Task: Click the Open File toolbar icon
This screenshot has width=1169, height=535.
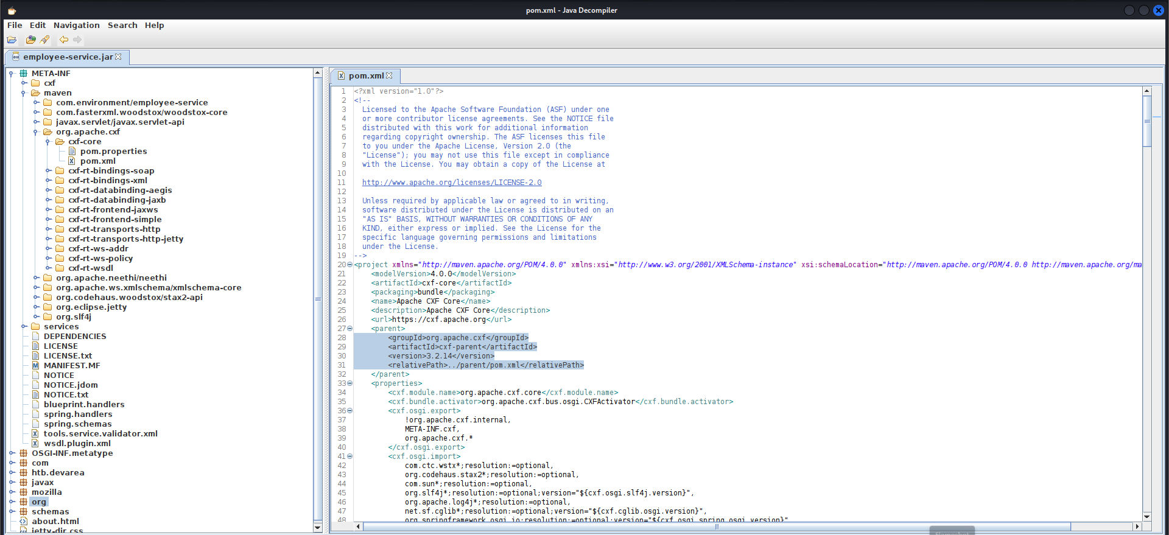Action: [x=12, y=40]
